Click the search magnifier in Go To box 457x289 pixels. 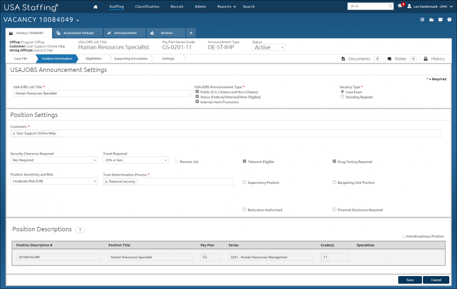click(390, 6)
